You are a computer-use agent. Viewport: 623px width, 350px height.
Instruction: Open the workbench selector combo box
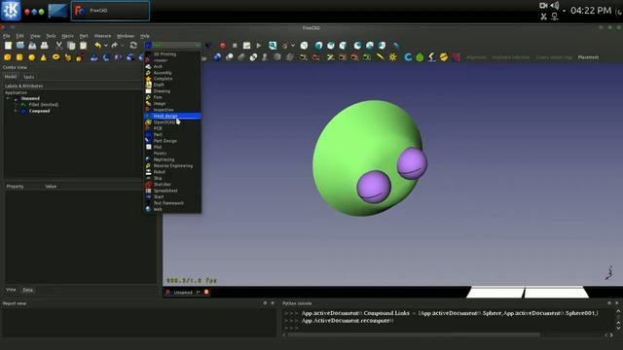coord(173,46)
